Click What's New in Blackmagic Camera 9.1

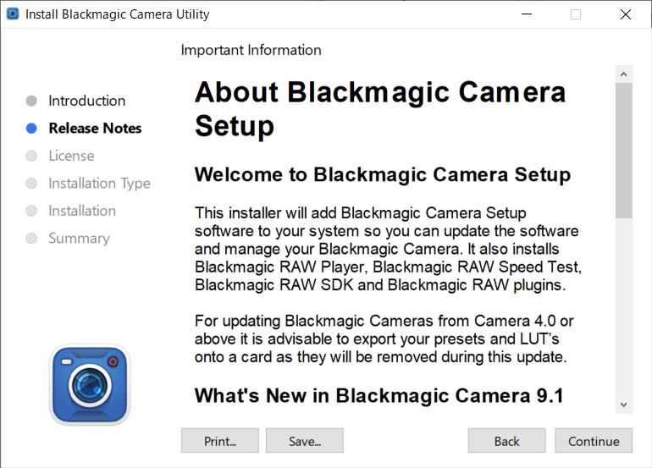tap(378, 395)
